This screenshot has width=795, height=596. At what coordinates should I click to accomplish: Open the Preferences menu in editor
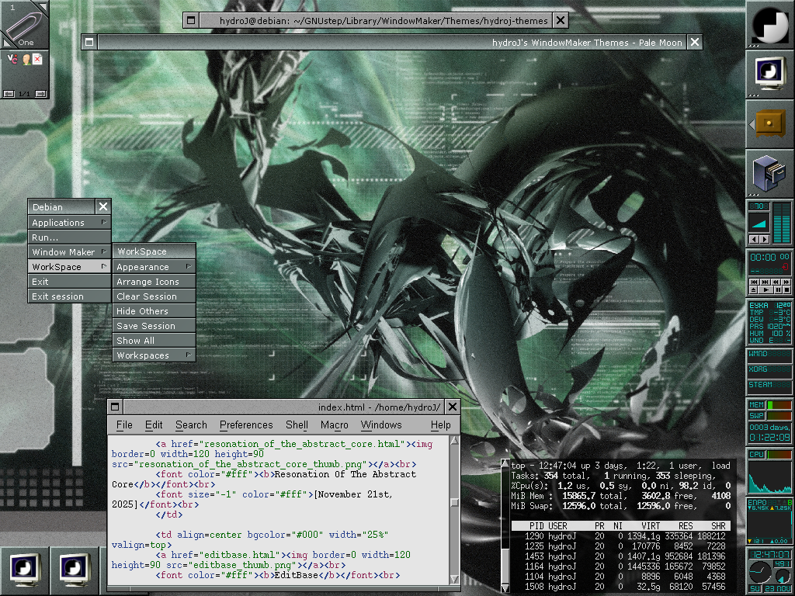coord(246,425)
